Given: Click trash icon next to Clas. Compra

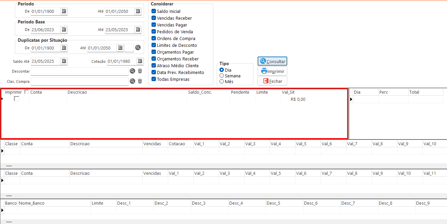Looking at the screenshot, I should [x=140, y=81].
